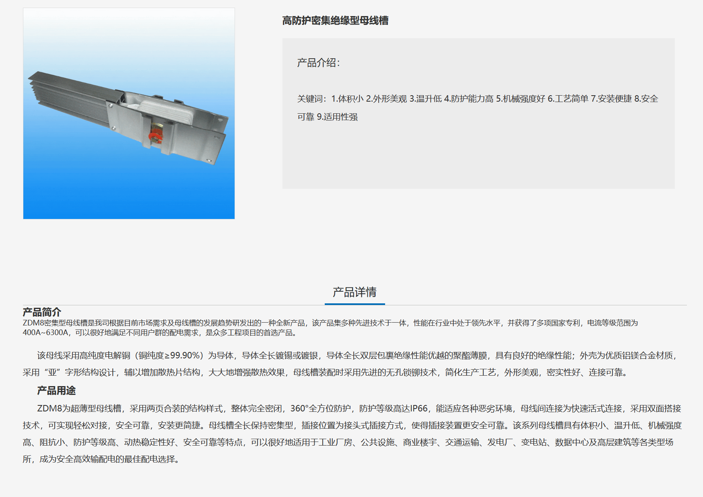Click the line starting 400A~6300A
The width and height of the screenshot is (703, 497).
click(161, 333)
